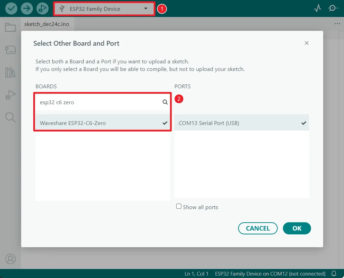
Task: Open the Serial Monitor icon
Action: [x=333, y=8]
